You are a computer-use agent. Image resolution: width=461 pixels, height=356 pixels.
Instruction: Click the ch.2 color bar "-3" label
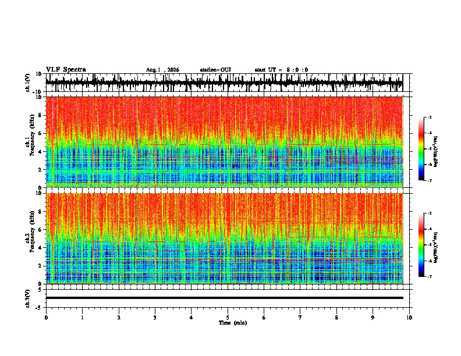(x=430, y=213)
